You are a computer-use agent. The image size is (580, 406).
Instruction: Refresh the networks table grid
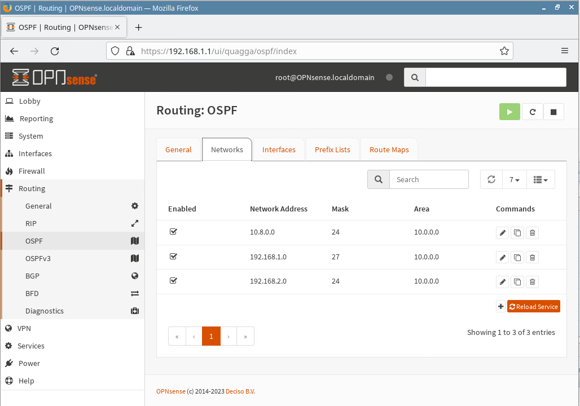[491, 179]
